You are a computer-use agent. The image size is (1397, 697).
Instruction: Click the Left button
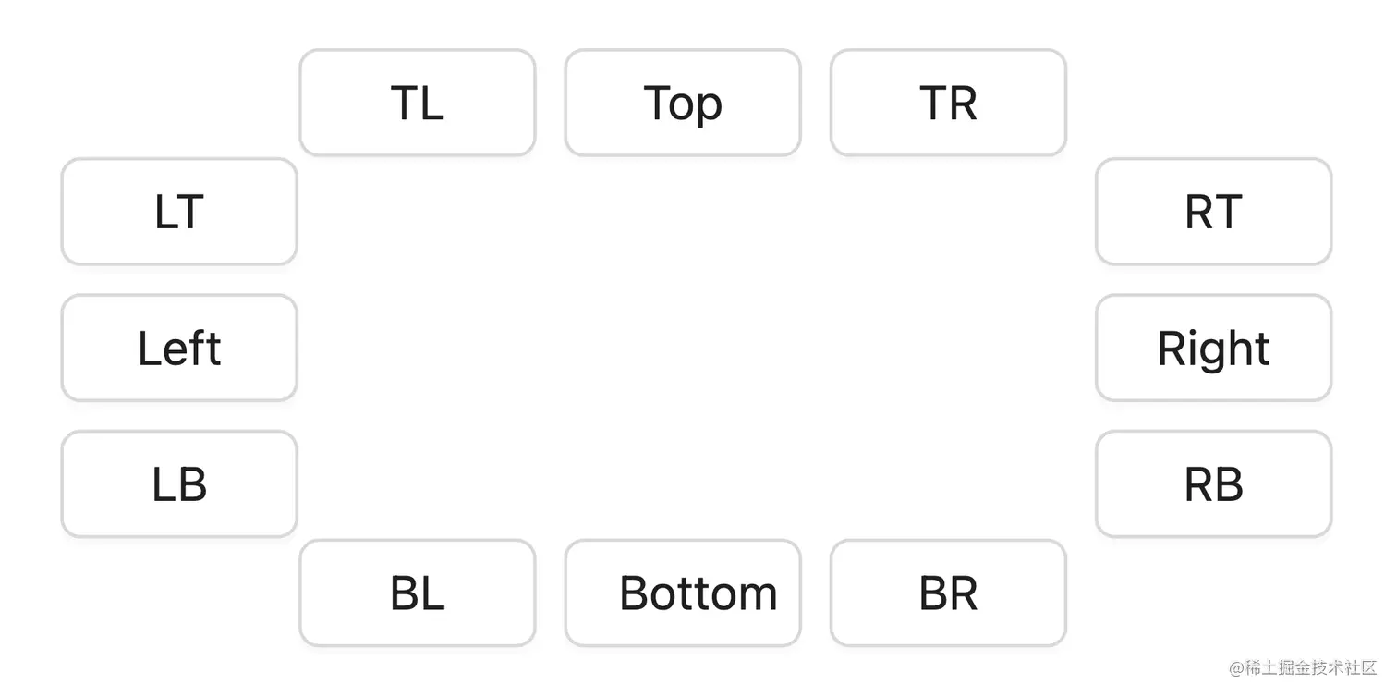(179, 348)
